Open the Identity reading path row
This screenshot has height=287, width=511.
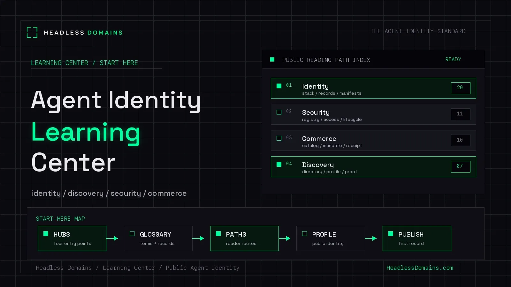tap(373, 88)
